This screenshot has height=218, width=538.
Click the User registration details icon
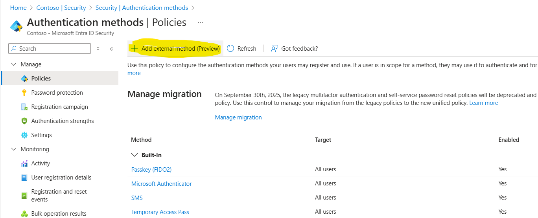pyautogui.click(x=24, y=178)
